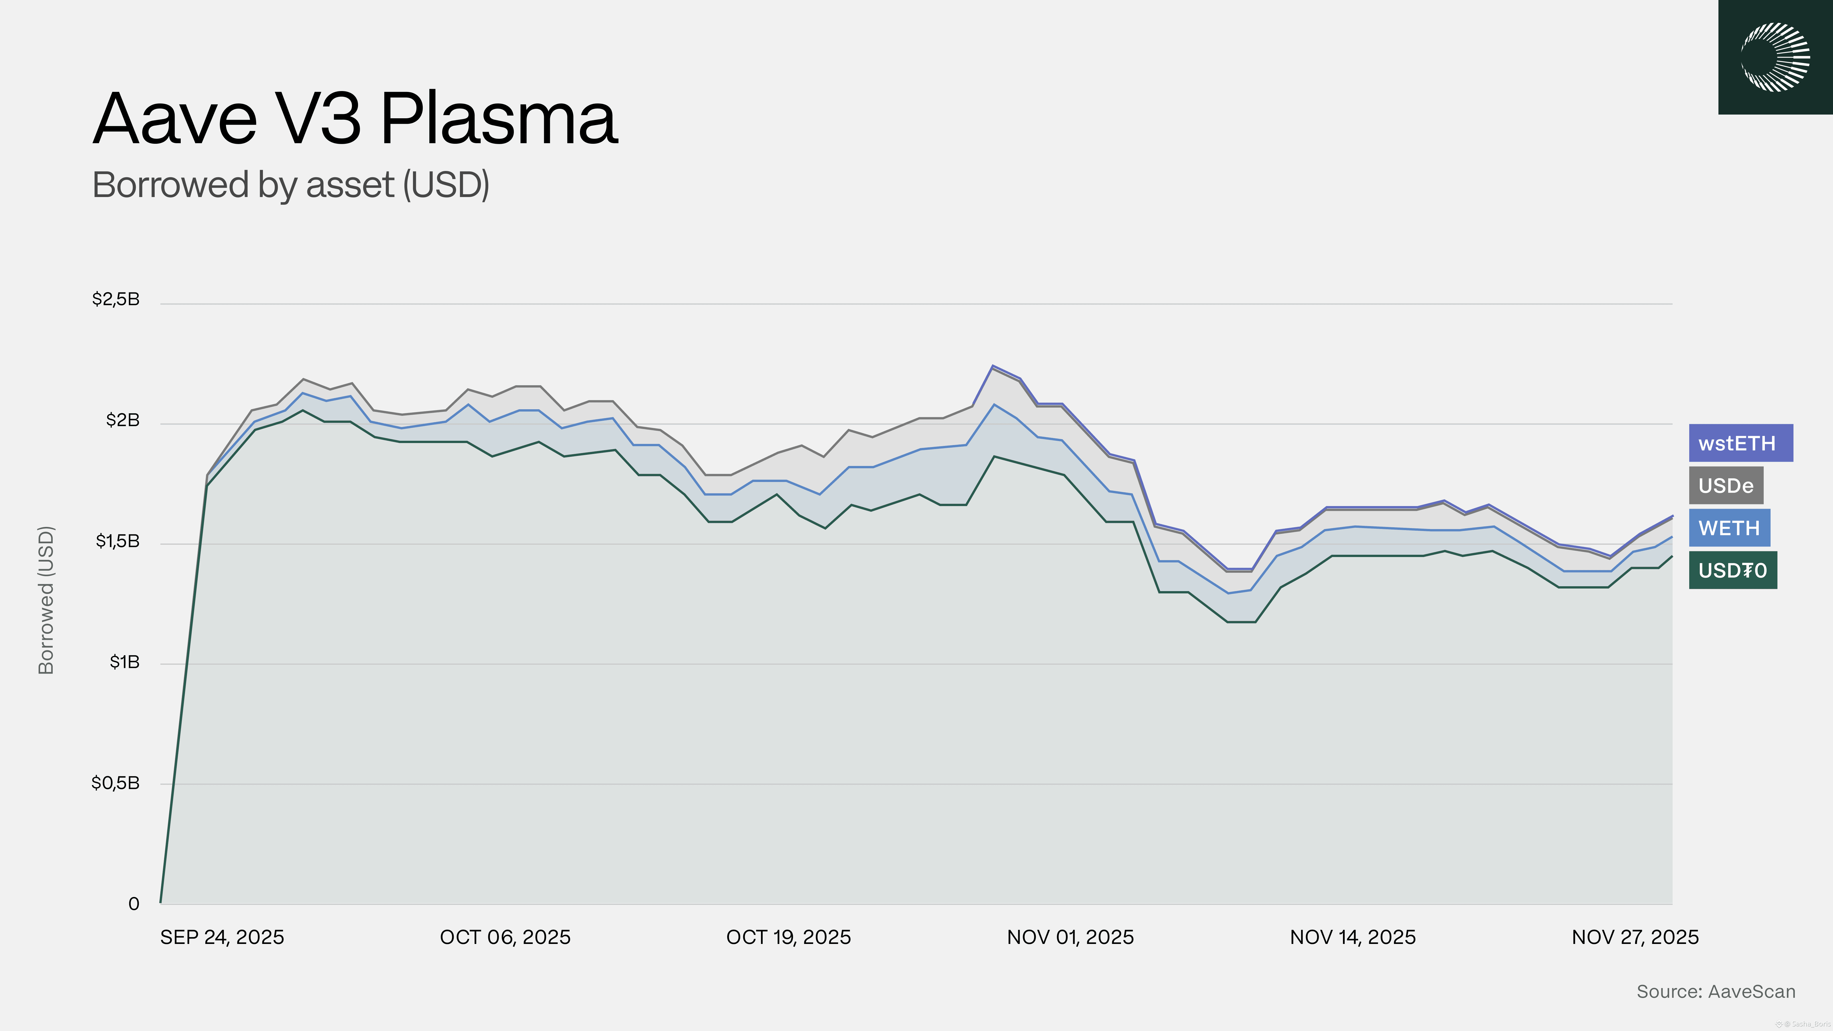Click the vertical Borrowed (USD) axis title
Screen dimensions: 1833x1031
[x=46, y=600]
